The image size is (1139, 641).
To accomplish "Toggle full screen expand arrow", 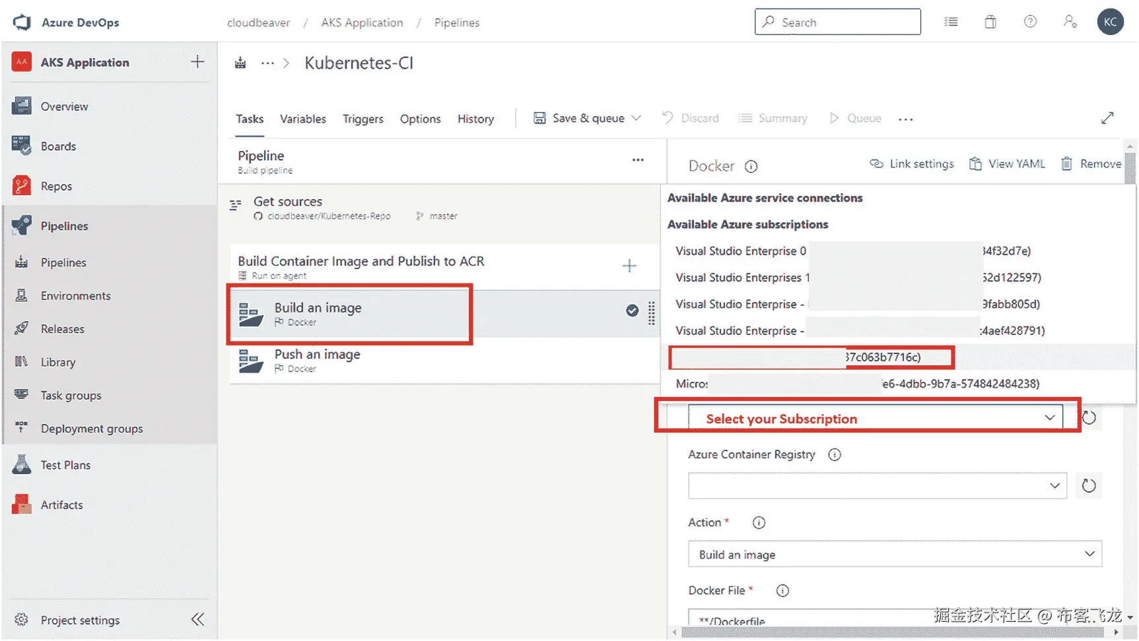I will coord(1107,118).
